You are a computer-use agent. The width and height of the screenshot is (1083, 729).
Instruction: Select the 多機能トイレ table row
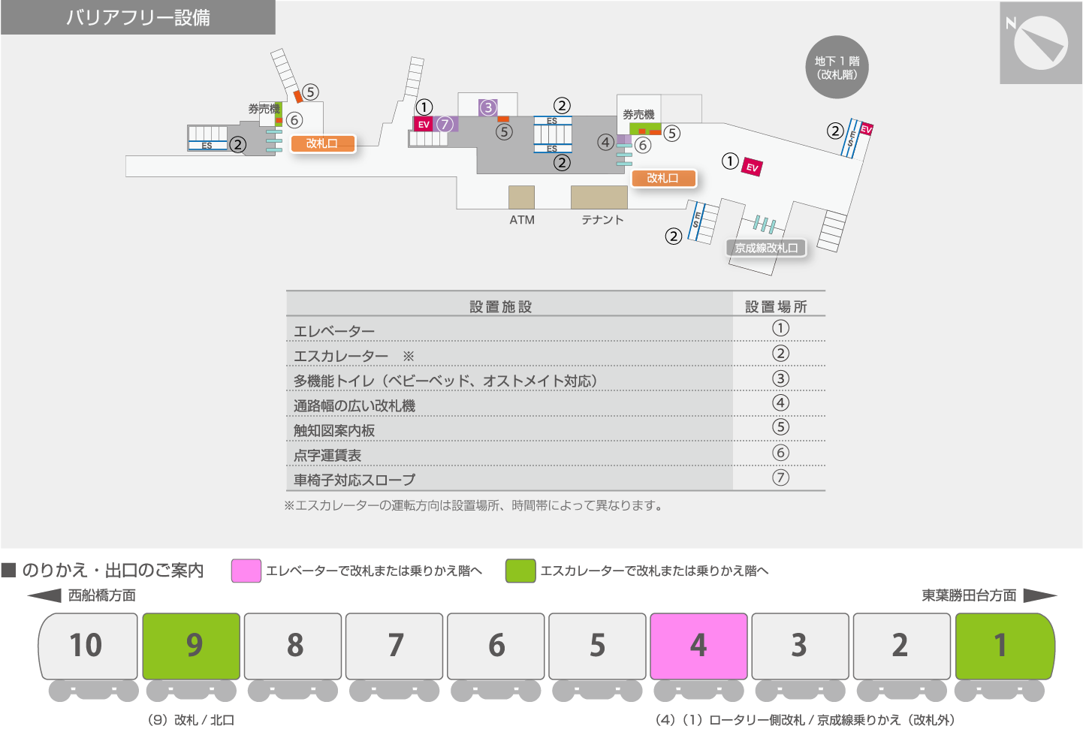point(556,378)
